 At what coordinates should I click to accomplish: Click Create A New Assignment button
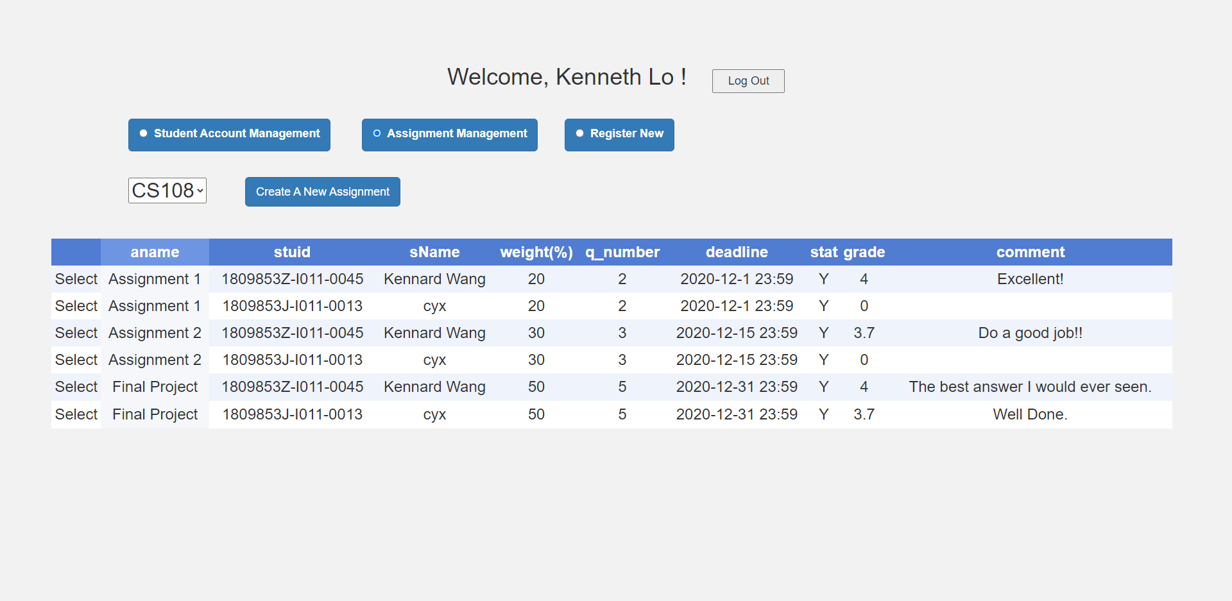(323, 192)
